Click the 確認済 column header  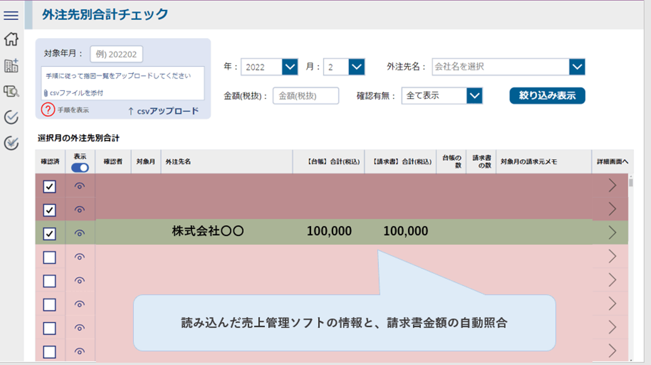(50, 162)
